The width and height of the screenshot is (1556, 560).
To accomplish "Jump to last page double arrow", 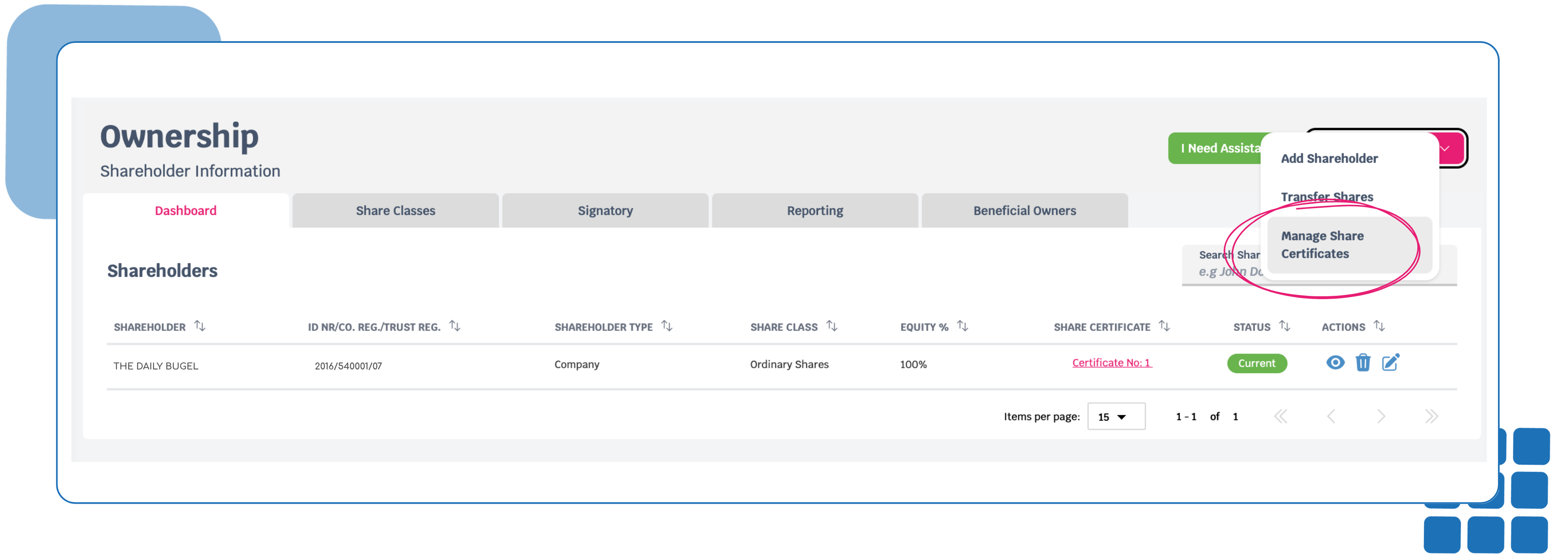I will pos(1431,416).
